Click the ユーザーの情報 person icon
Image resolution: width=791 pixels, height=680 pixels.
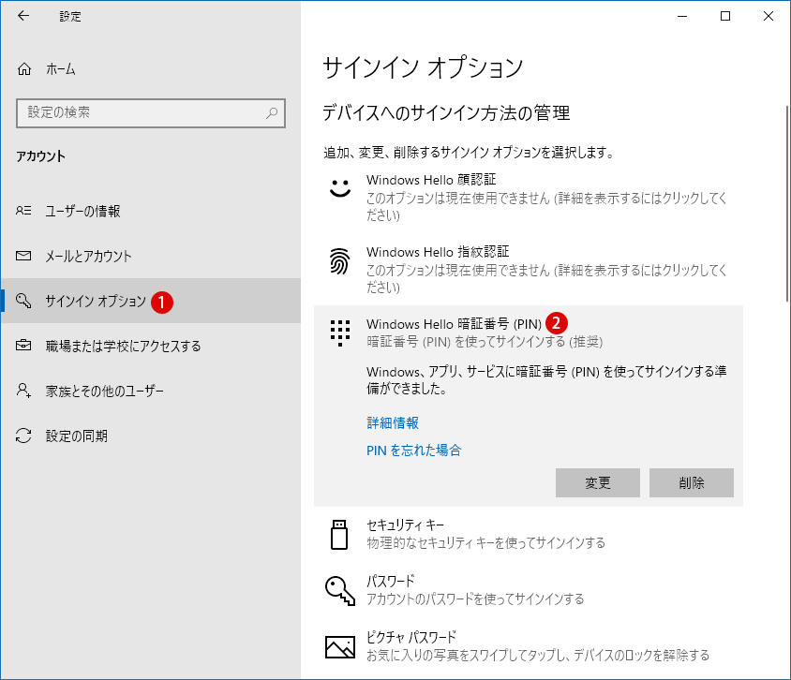click(x=23, y=211)
